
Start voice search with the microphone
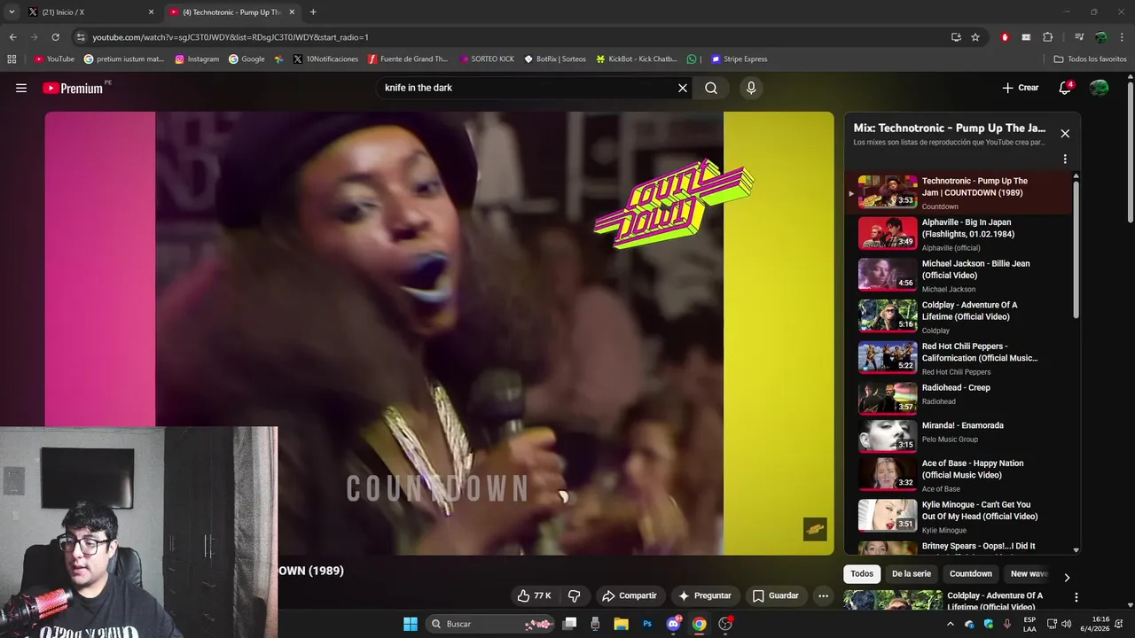click(x=751, y=88)
